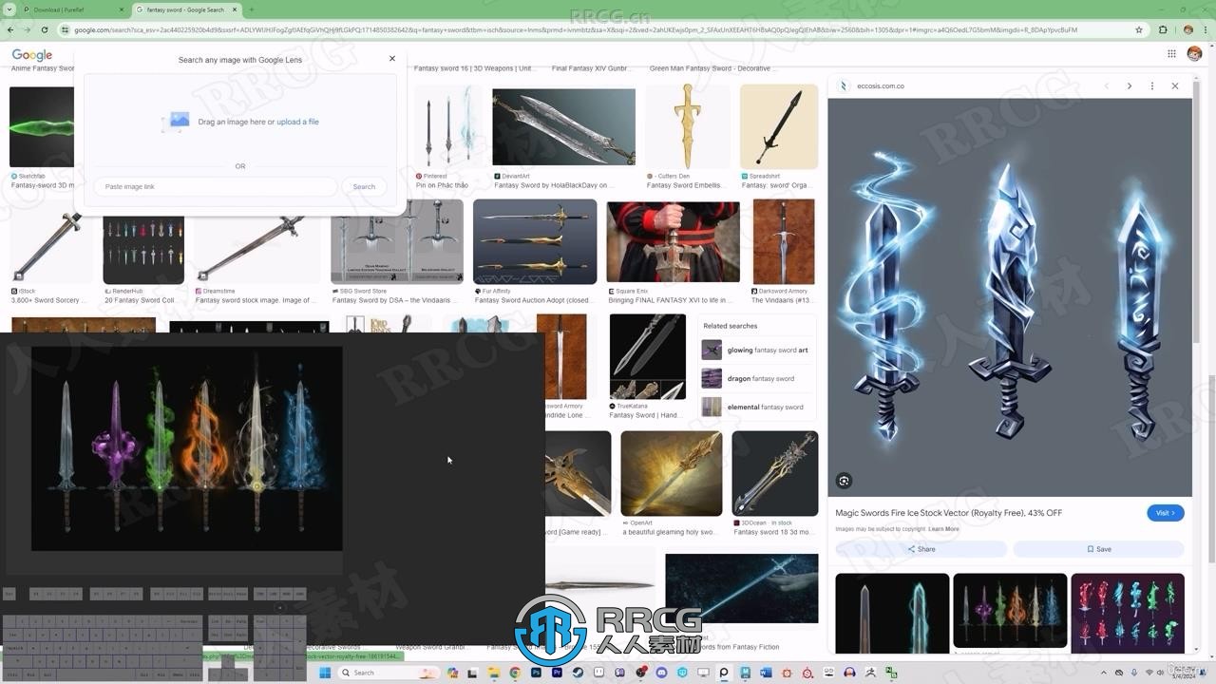Open the Google account avatar
This screenshot has height=684, width=1216.
(1194, 54)
